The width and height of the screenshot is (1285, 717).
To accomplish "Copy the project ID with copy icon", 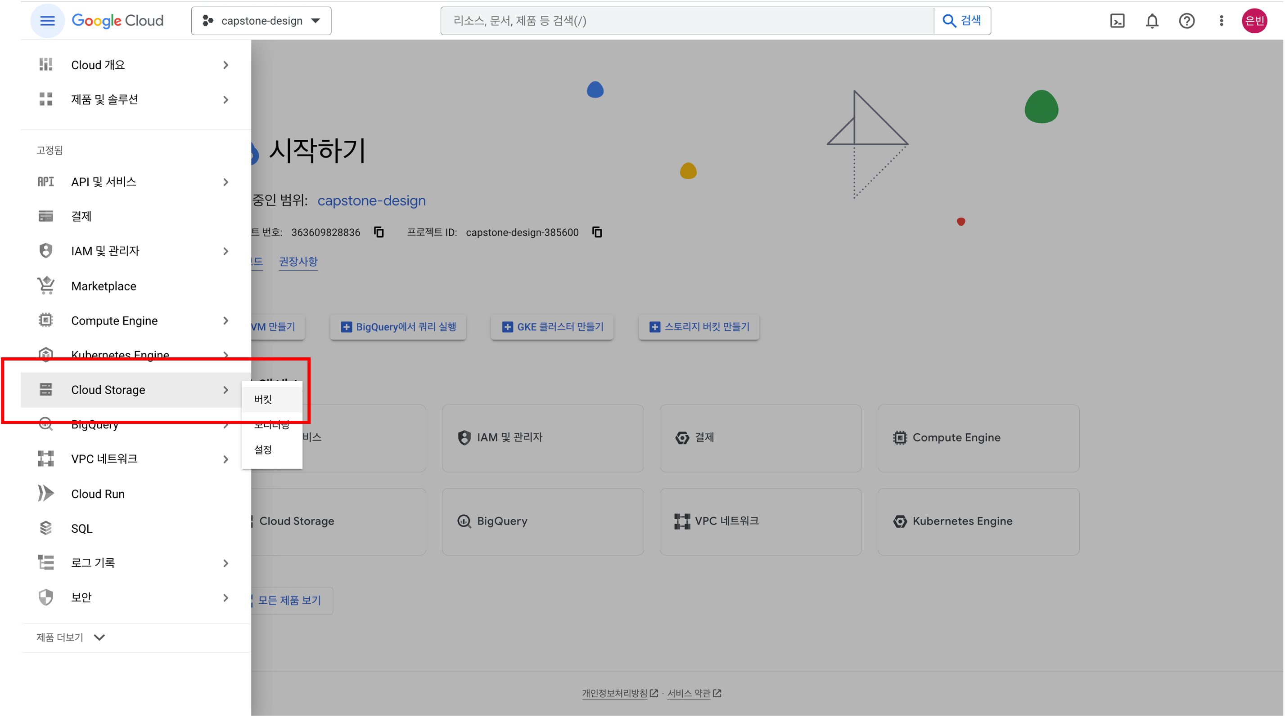I will coord(597,232).
